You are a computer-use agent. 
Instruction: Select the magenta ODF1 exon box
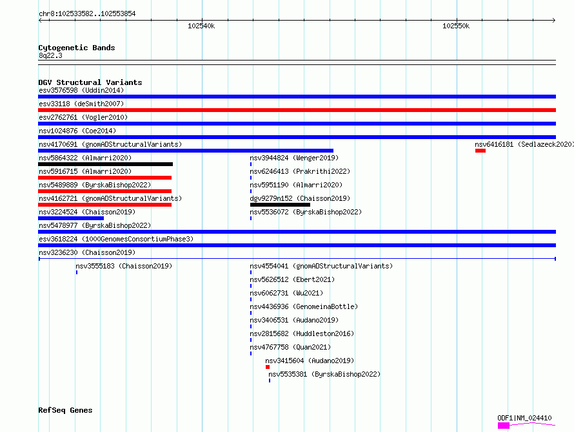point(503,426)
